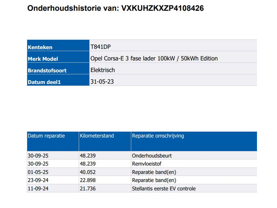The height and width of the screenshot is (208, 277).
Task: Click the Reparatie omschrijving column header
Action: pyautogui.click(x=194, y=141)
